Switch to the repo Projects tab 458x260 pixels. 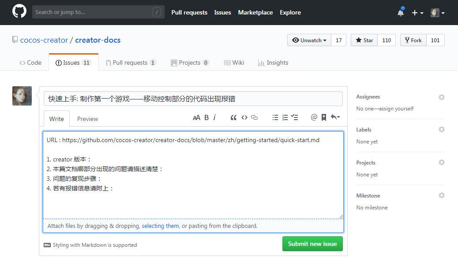point(190,62)
